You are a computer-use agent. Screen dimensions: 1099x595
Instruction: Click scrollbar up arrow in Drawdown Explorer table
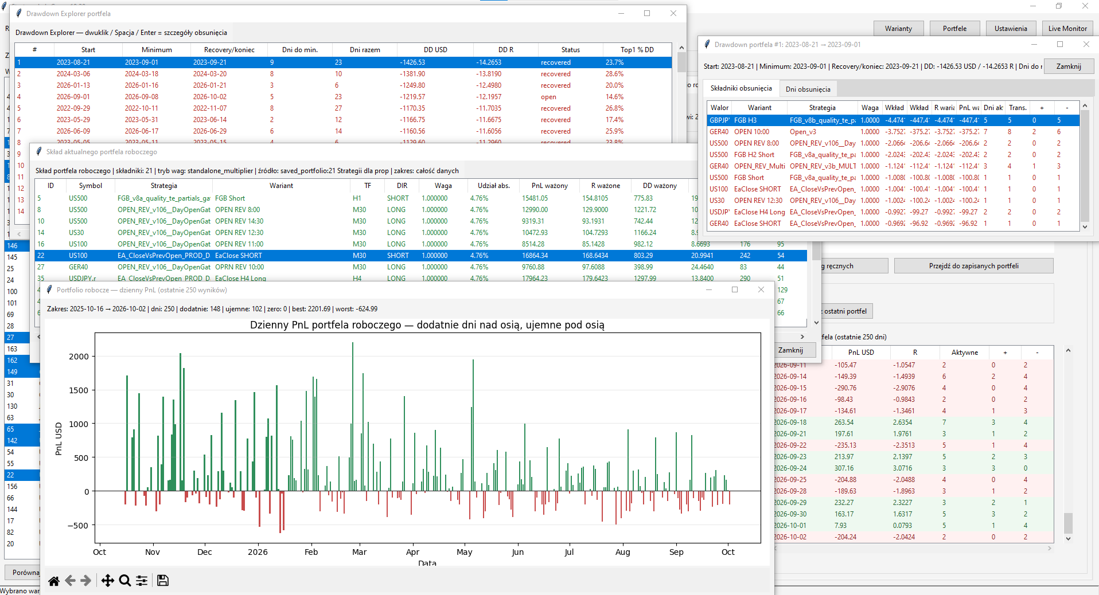click(x=681, y=48)
